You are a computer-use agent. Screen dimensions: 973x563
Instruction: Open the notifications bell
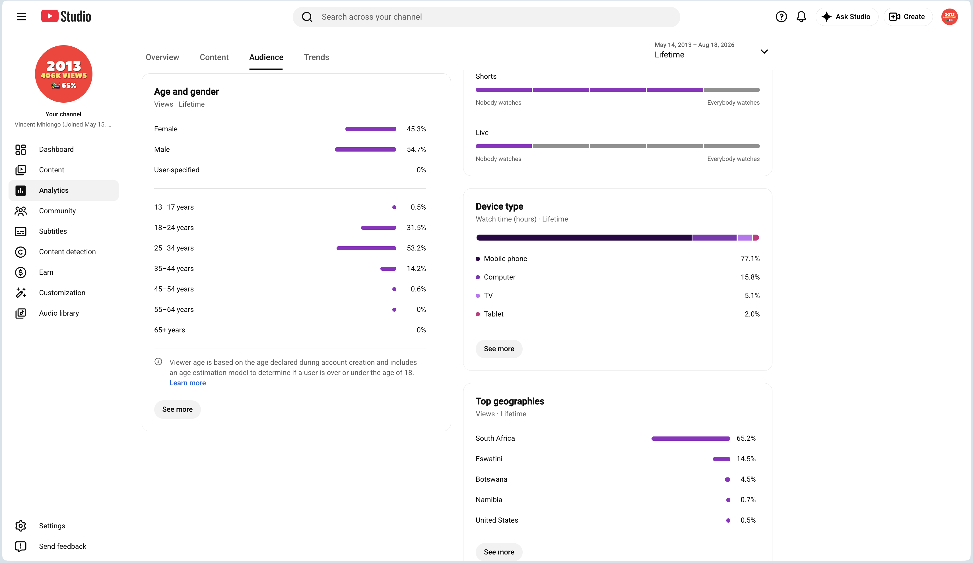point(801,16)
